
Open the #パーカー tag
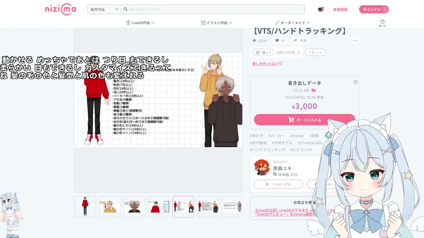click(277, 136)
